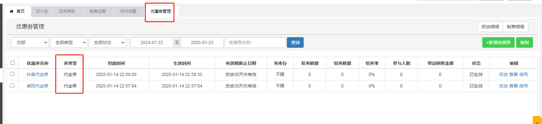Image resolution: width=542 pixels, height=124 pixels.
Task: Open the 总部 store dropdown
Action: (30, 42)
